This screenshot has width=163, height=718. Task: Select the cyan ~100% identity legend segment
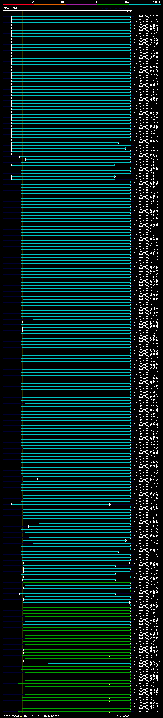click(145, 5)
